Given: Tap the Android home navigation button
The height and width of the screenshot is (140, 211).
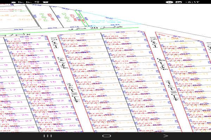Looking at the screenshot, I should click(x=107, y=136).
